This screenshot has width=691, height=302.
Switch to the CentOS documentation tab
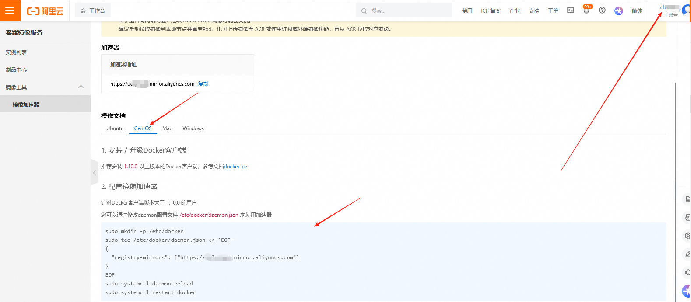(x=143, y=128)
